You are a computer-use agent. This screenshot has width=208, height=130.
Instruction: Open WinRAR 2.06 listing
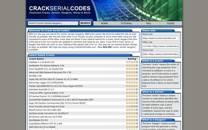35,76
